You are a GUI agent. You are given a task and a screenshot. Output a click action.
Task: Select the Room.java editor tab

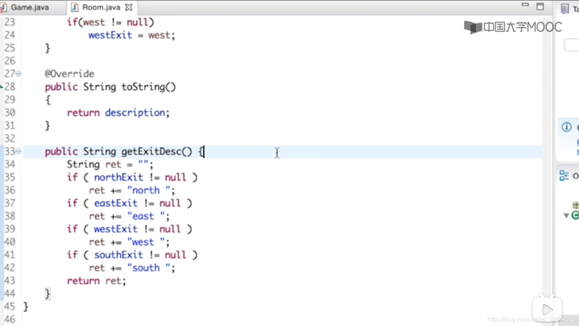101,7
